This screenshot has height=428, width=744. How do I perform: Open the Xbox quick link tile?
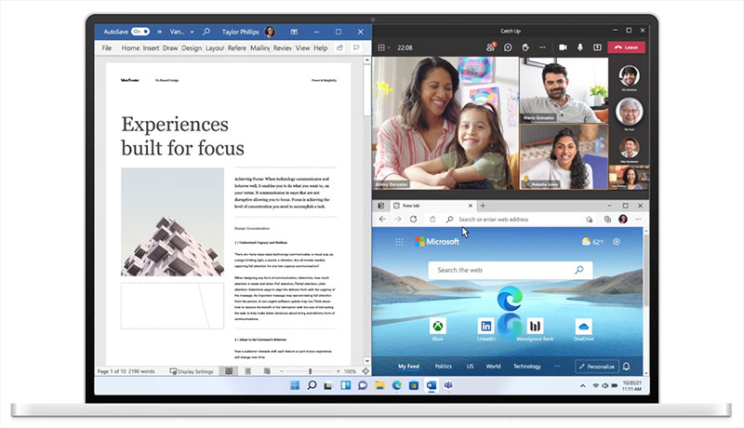[x=438, y=327]
